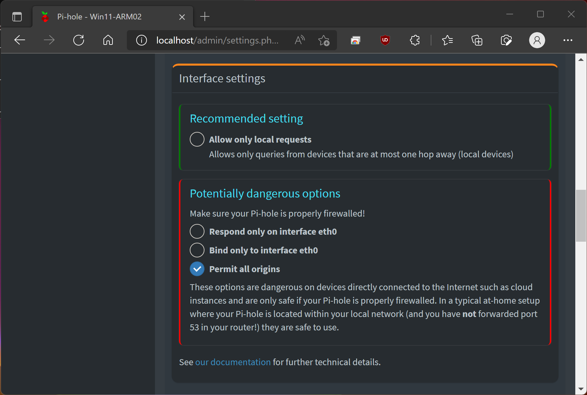Click the scrollbar down arrow
The width and height of the screenshot is (587, 395).
tap(580, 389)
